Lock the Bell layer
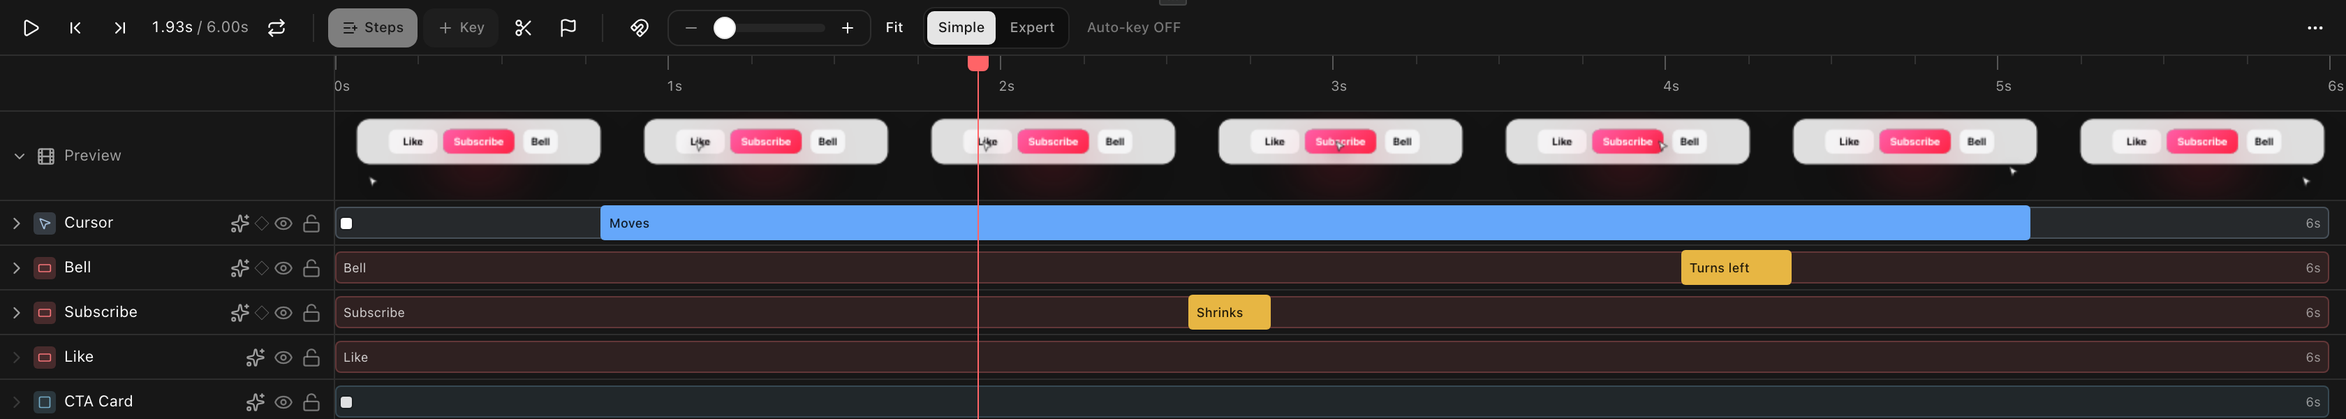2346x419 pixels. (311, 267)
